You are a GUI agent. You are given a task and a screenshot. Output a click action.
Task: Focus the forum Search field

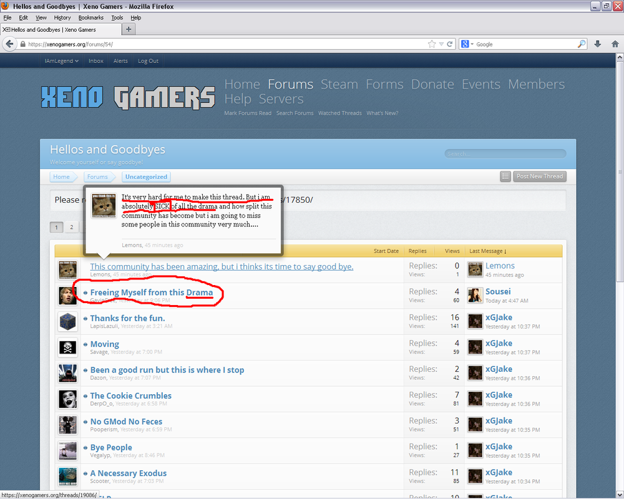(x=505, y=153)
